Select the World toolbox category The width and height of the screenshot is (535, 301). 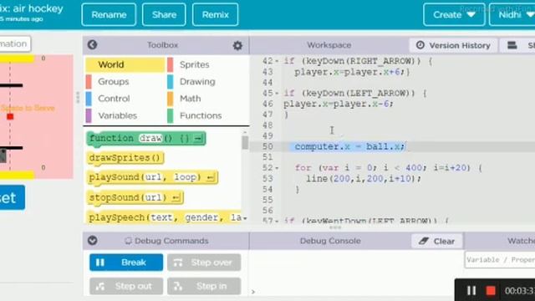[x=125, y=64]
